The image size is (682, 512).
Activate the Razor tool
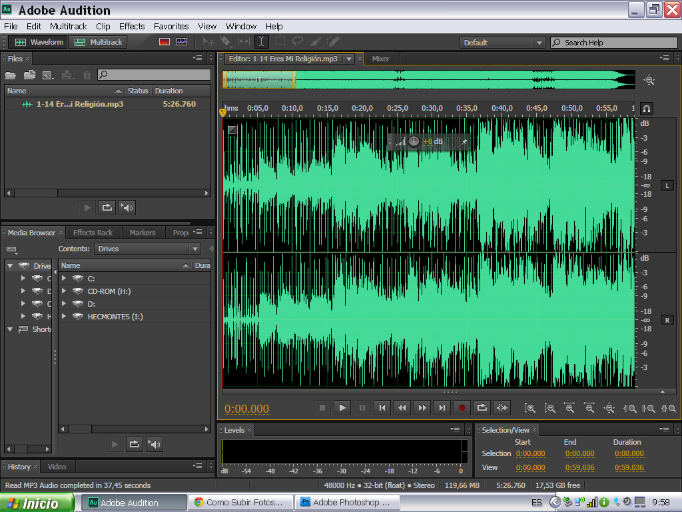[x=226, y=41]
